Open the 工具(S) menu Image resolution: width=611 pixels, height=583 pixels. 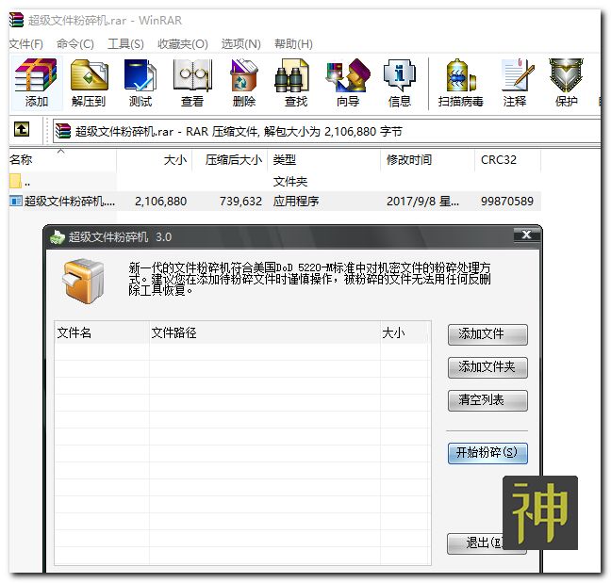(x=125, y=43)
